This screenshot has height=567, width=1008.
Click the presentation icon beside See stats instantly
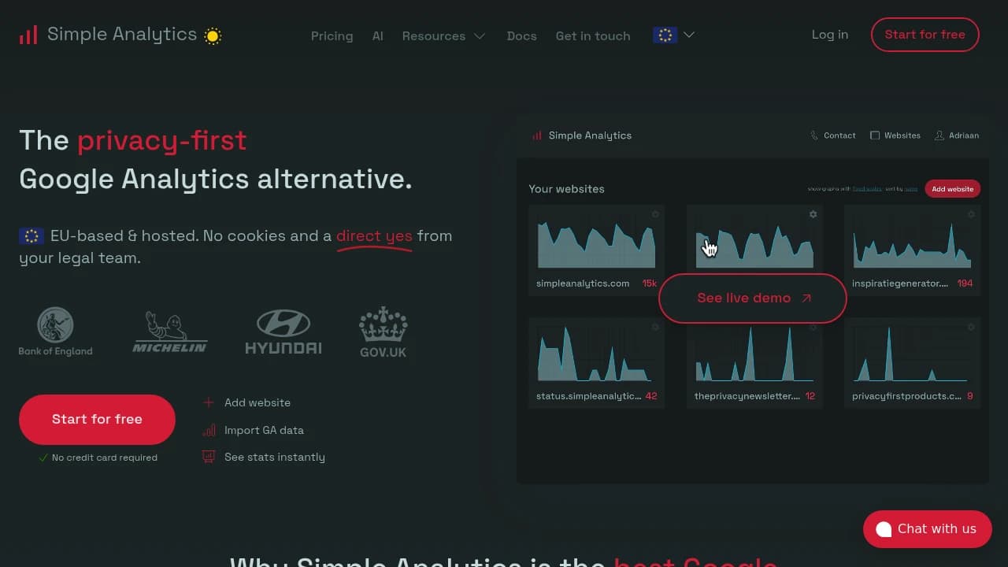[209, 457]
